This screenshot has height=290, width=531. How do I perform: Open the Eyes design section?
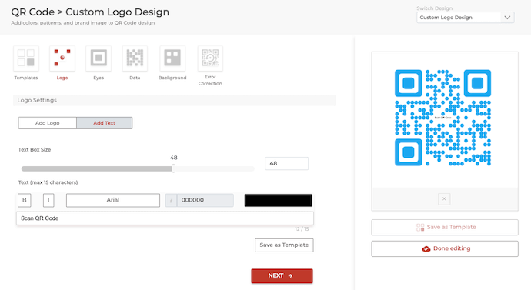pyautogui.click(x=99, y=58)
